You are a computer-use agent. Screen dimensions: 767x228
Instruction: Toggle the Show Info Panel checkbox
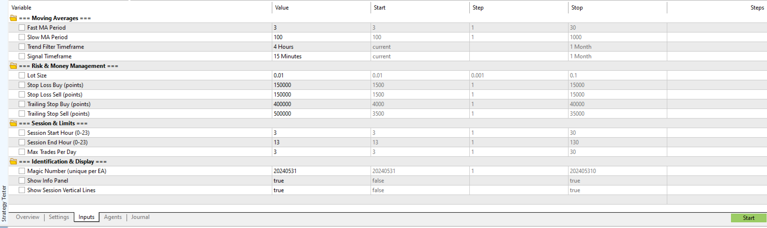(22, 181)
